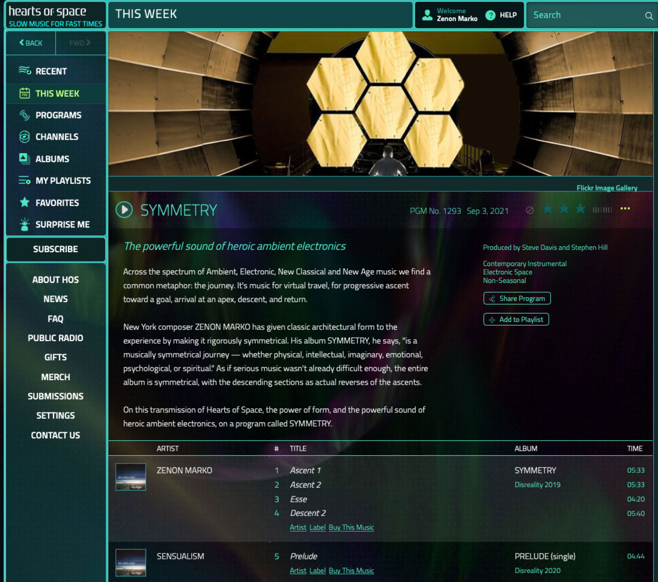Click the Surprise Me icon
The height and width of the screenshot is (582, 658).
click(x=25, y=224)
